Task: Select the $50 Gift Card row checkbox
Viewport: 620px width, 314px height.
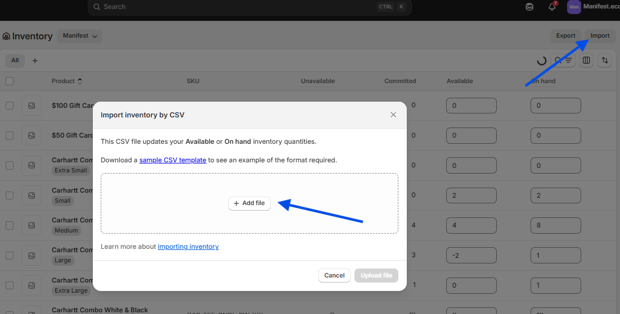Action: 10,135
